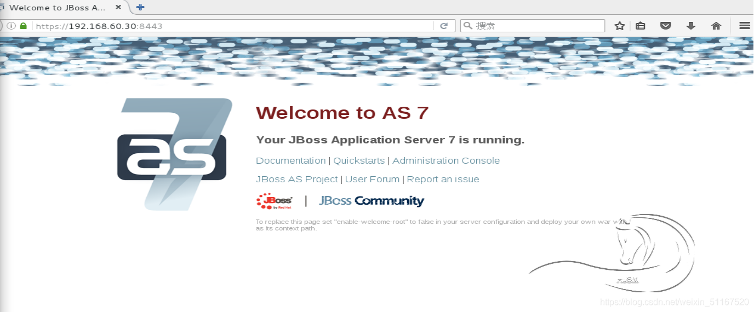Open the Firefox hamburger menu

tap(744, 26)
